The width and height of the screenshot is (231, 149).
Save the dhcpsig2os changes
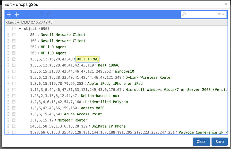click(x=220, y=142)
